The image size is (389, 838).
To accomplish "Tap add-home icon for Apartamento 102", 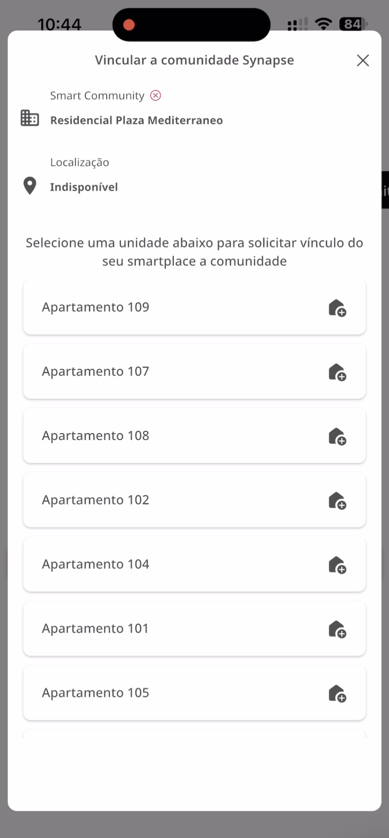I will click(337, 501).
